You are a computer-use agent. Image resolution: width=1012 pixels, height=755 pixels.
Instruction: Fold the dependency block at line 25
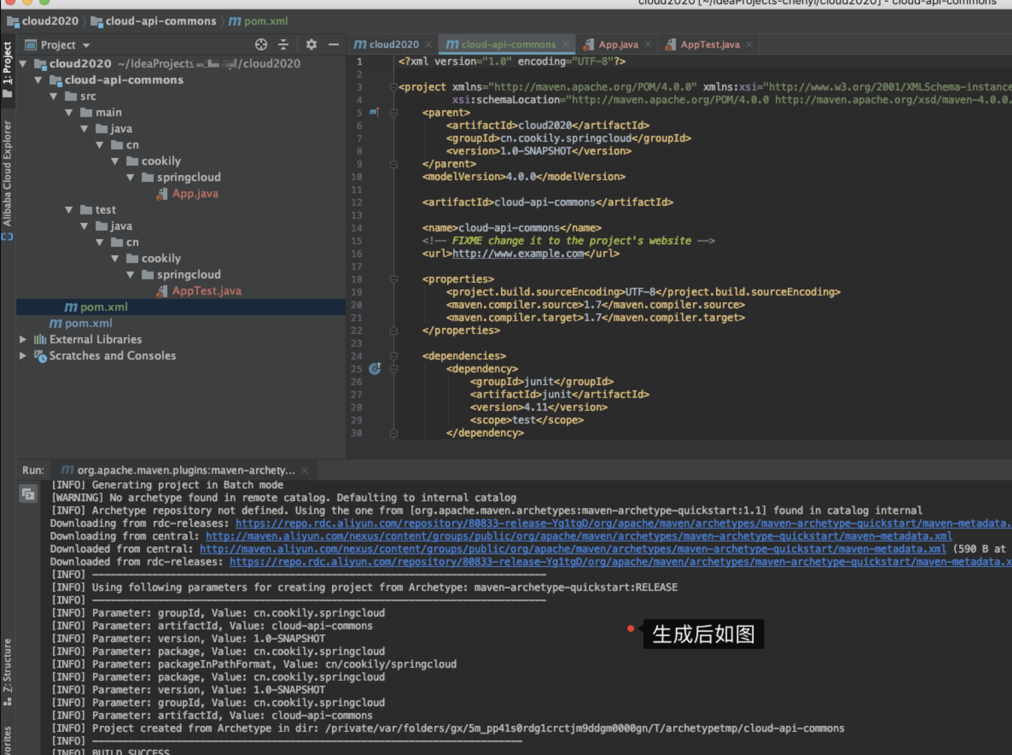click(x=394, y=369)
